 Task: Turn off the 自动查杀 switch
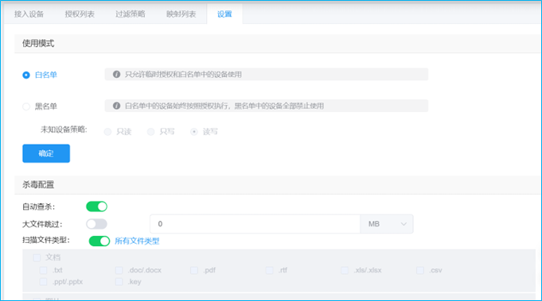(x=96, y=206)
